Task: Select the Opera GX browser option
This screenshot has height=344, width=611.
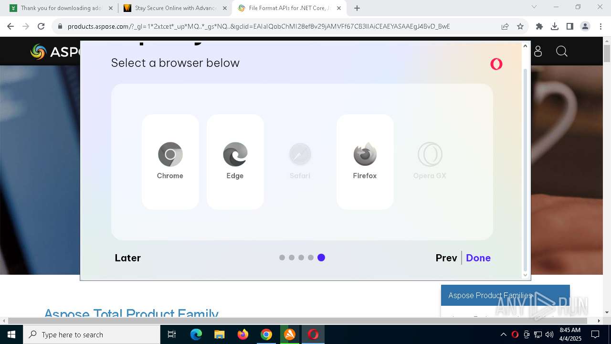Action: click(x=430, y=161)
